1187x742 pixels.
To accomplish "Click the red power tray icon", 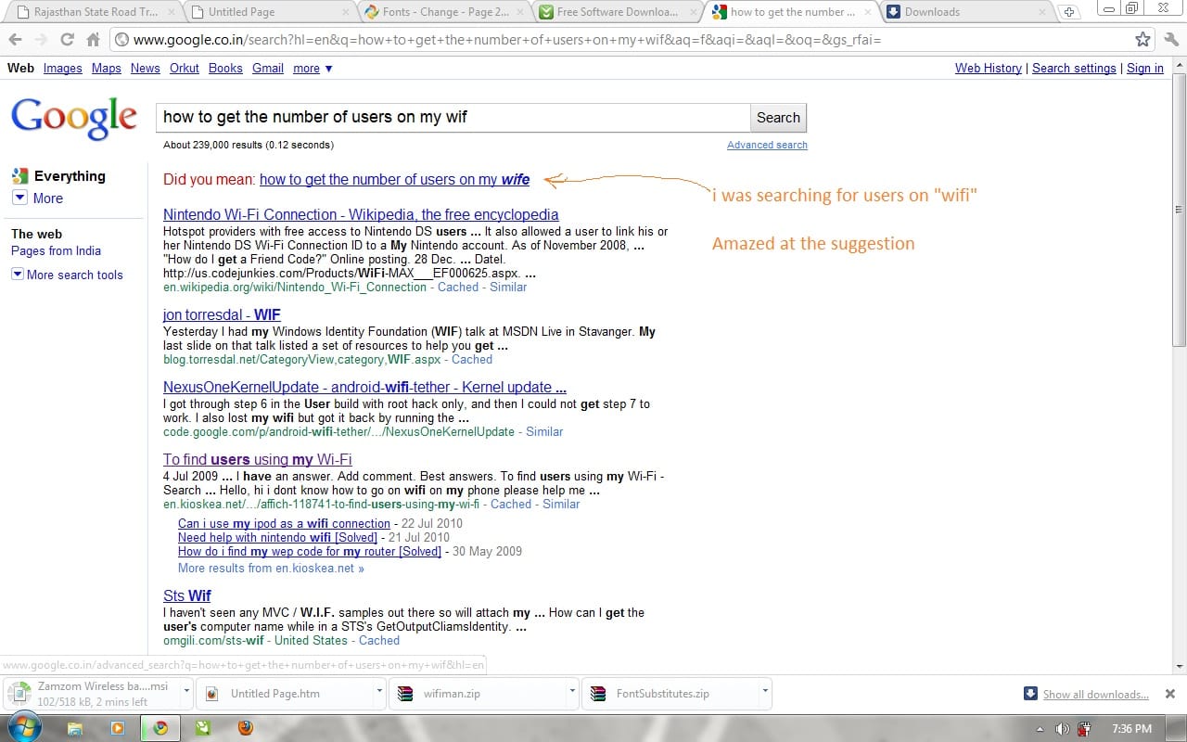I will coord(1085,729).
